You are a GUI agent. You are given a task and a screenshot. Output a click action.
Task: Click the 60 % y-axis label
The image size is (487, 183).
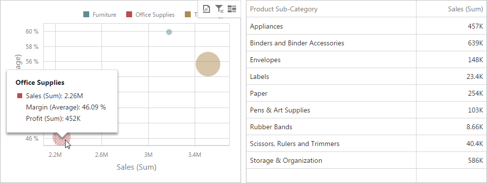pos(33,32)
